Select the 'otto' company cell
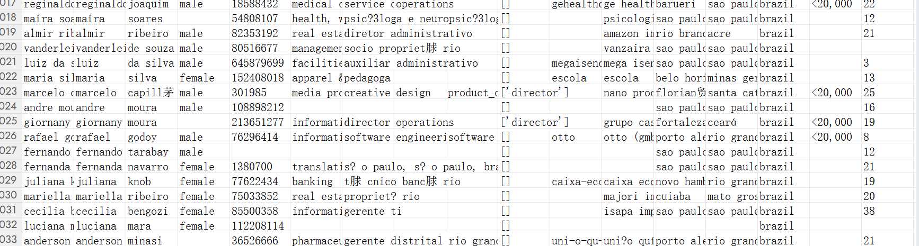Image resolution: width=919 pixels, height=246 pixels. point(575,137)
